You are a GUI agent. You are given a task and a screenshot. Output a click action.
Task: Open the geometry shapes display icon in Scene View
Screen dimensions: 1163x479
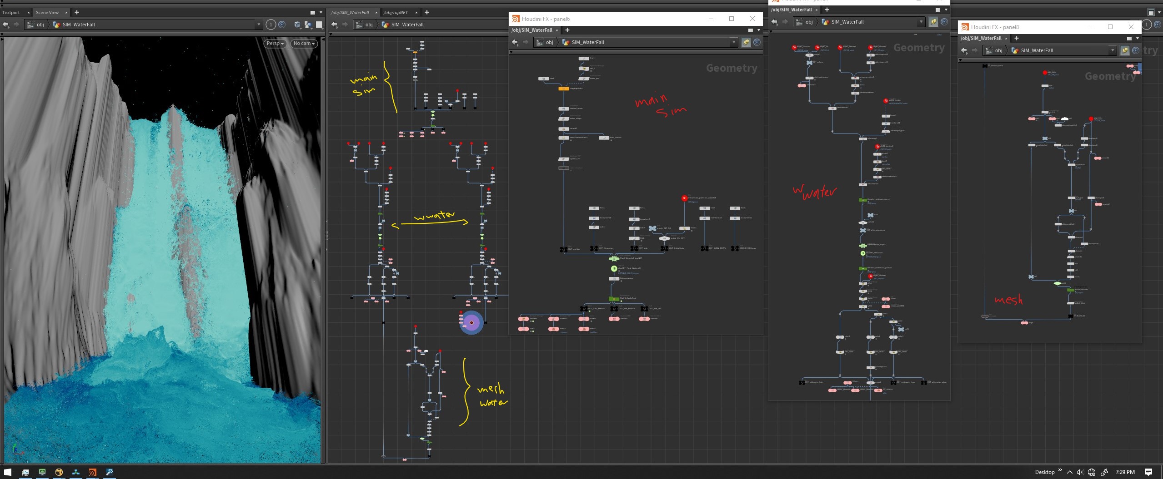click(x=308, y=25)
